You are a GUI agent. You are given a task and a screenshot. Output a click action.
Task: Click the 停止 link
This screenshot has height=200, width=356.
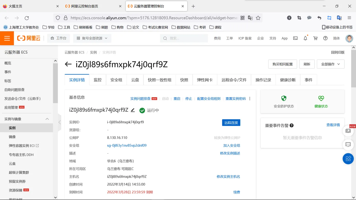pyautogui.click(x=189, y=99)
